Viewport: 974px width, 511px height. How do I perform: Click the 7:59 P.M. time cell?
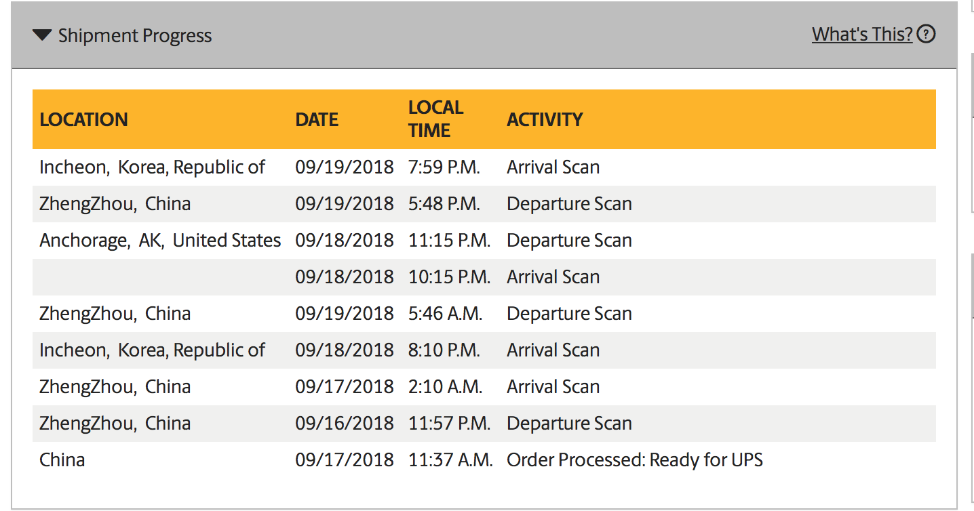444,167
